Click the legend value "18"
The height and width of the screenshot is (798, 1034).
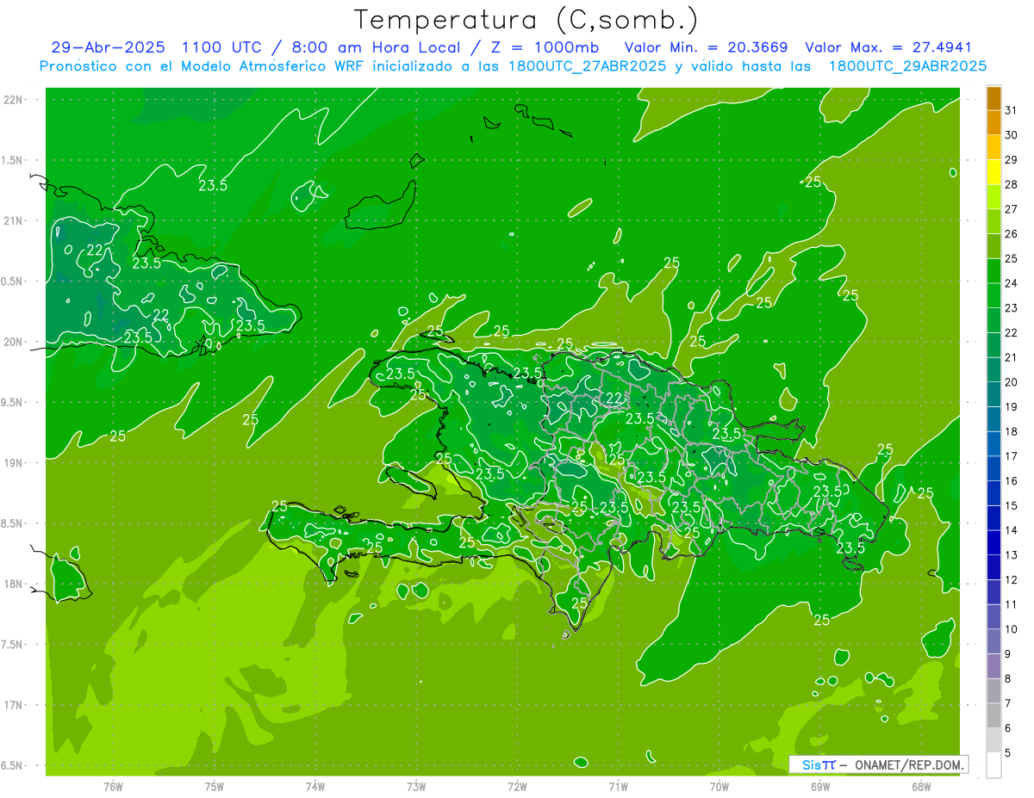click(x=1011, y=431)
